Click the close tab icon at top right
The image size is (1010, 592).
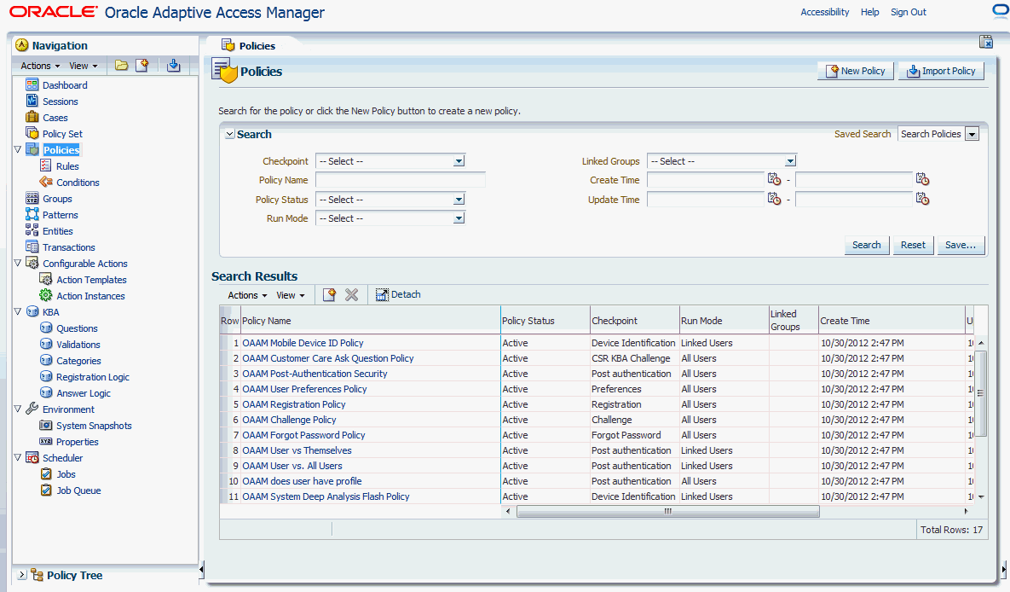tap(985, 41)
